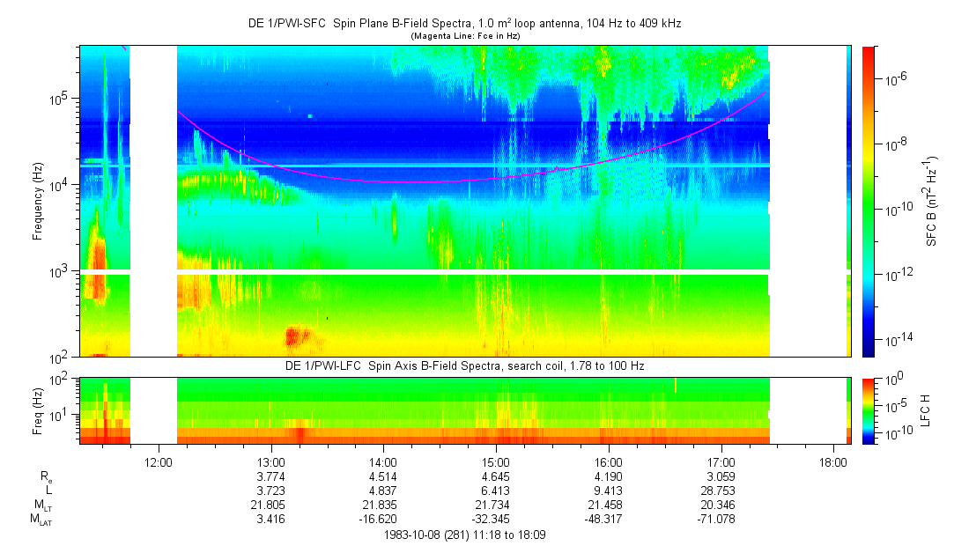Select the Frequency (Hz) axis label
Image resolution: width=954 pixels, height=546 pixels.
[38, 202]
